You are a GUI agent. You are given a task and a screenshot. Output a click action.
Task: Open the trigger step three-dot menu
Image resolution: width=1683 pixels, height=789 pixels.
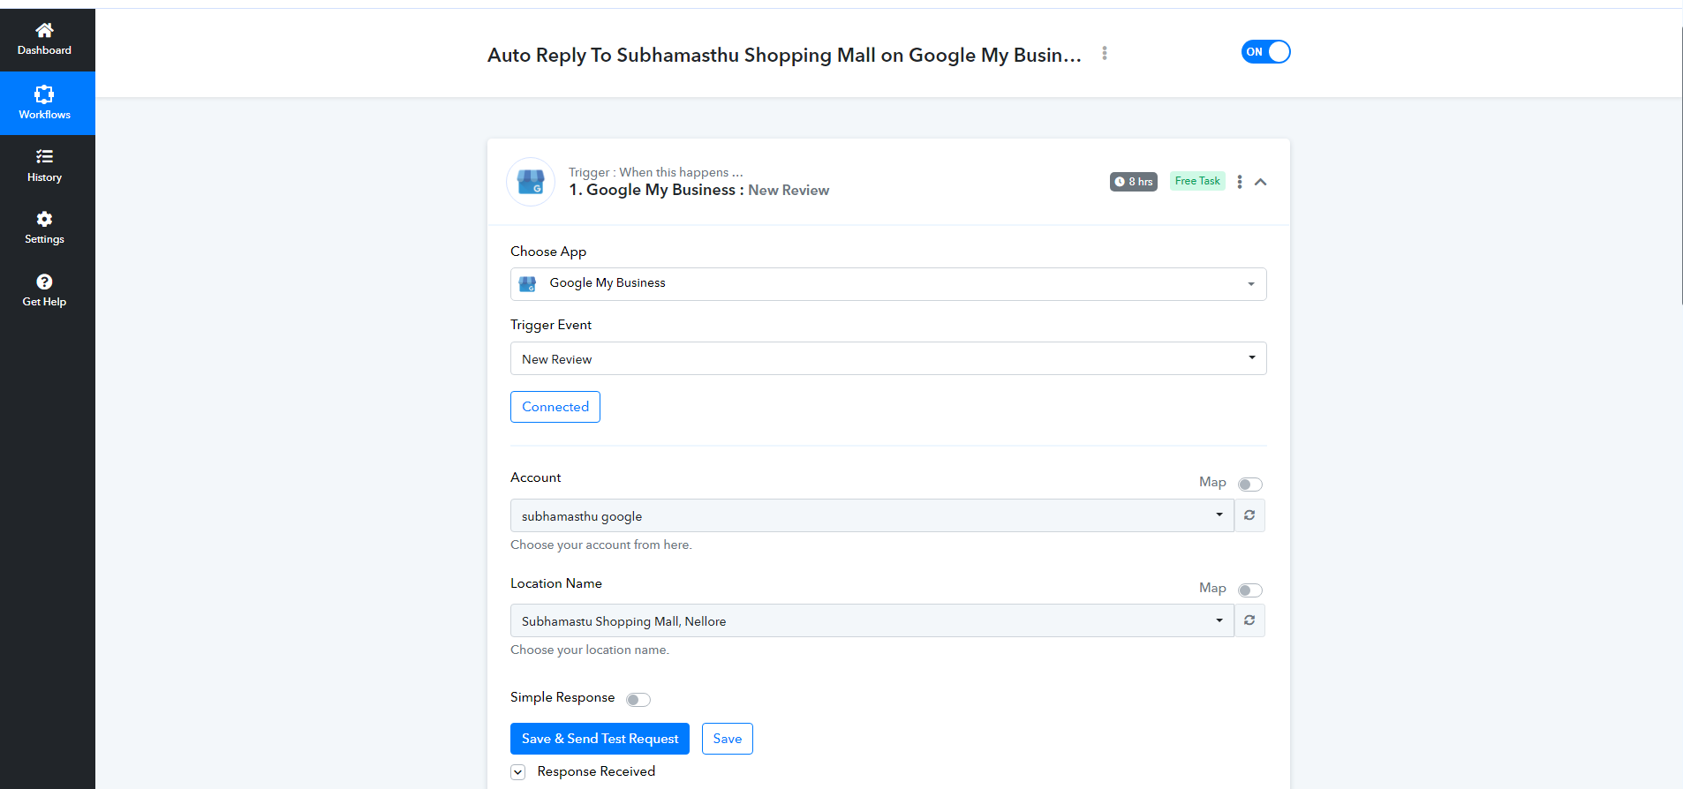coord(1240,182)
